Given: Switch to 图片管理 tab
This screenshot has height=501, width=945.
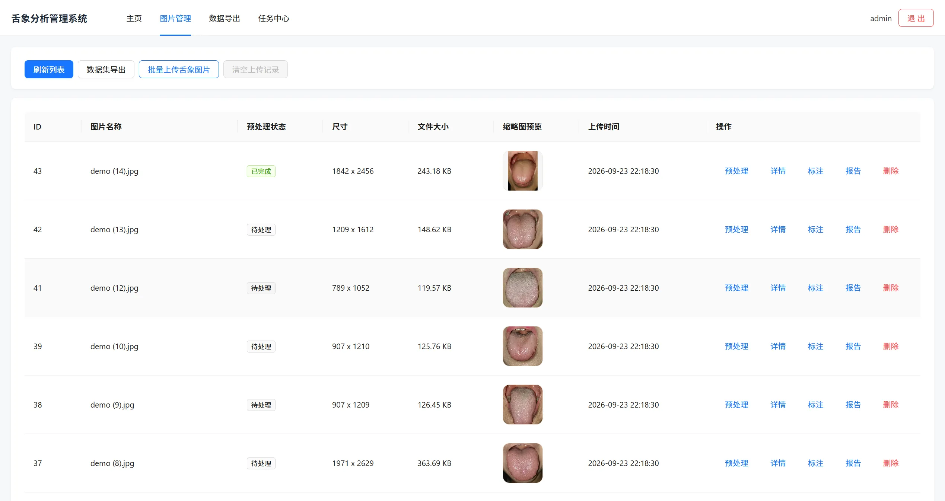Looking at the screenshot, I should [175, 18].
